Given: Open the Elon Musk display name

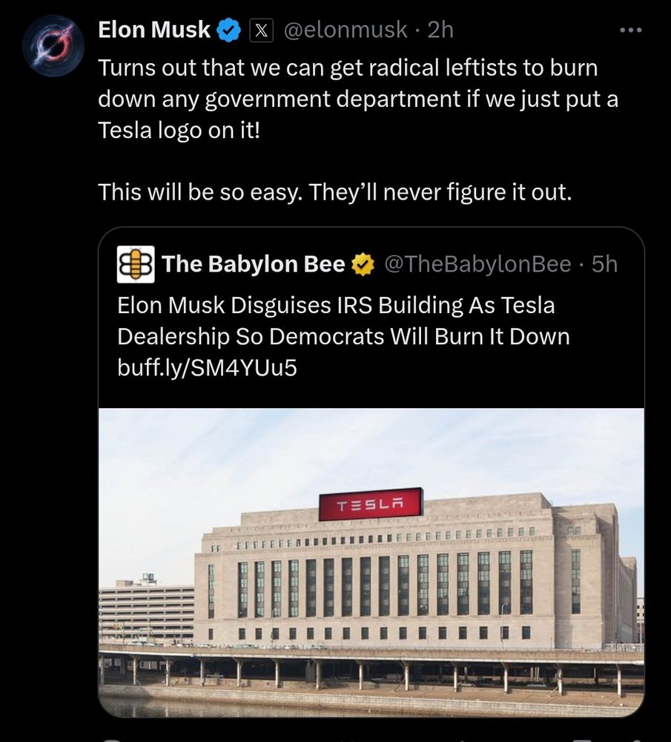Looking at the screenshot, I should pos(154,30).
